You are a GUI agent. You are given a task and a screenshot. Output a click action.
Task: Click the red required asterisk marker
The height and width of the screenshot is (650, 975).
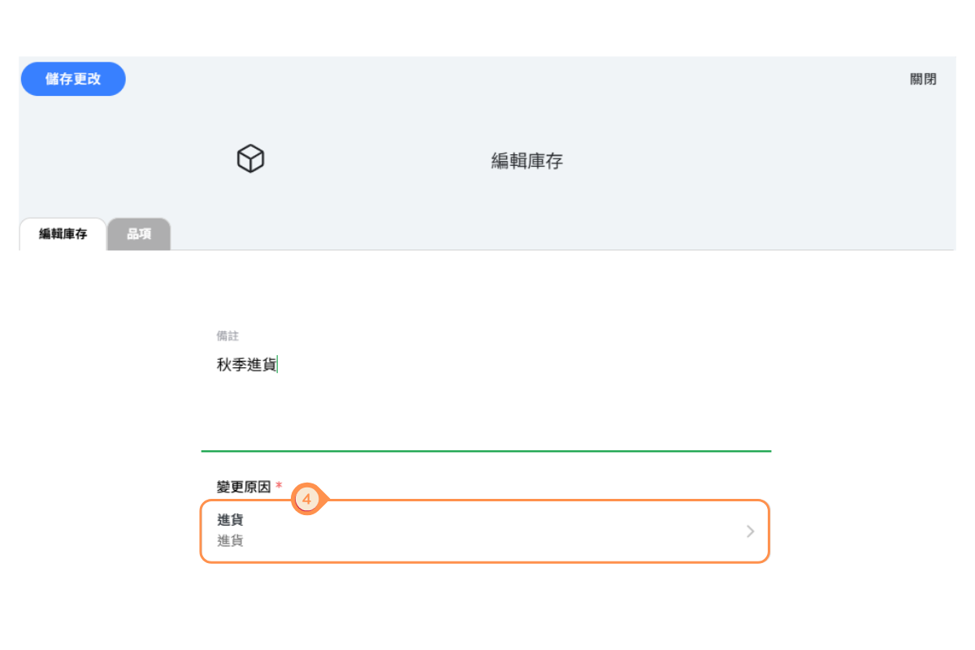pos(279,486)
